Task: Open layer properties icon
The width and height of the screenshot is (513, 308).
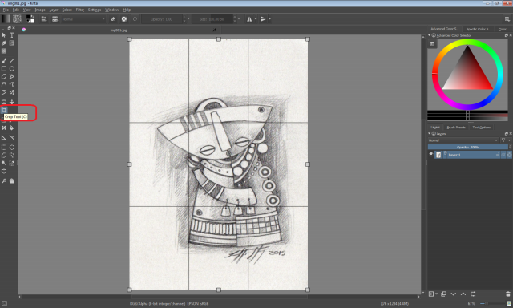Action: [x=473, y=294]
